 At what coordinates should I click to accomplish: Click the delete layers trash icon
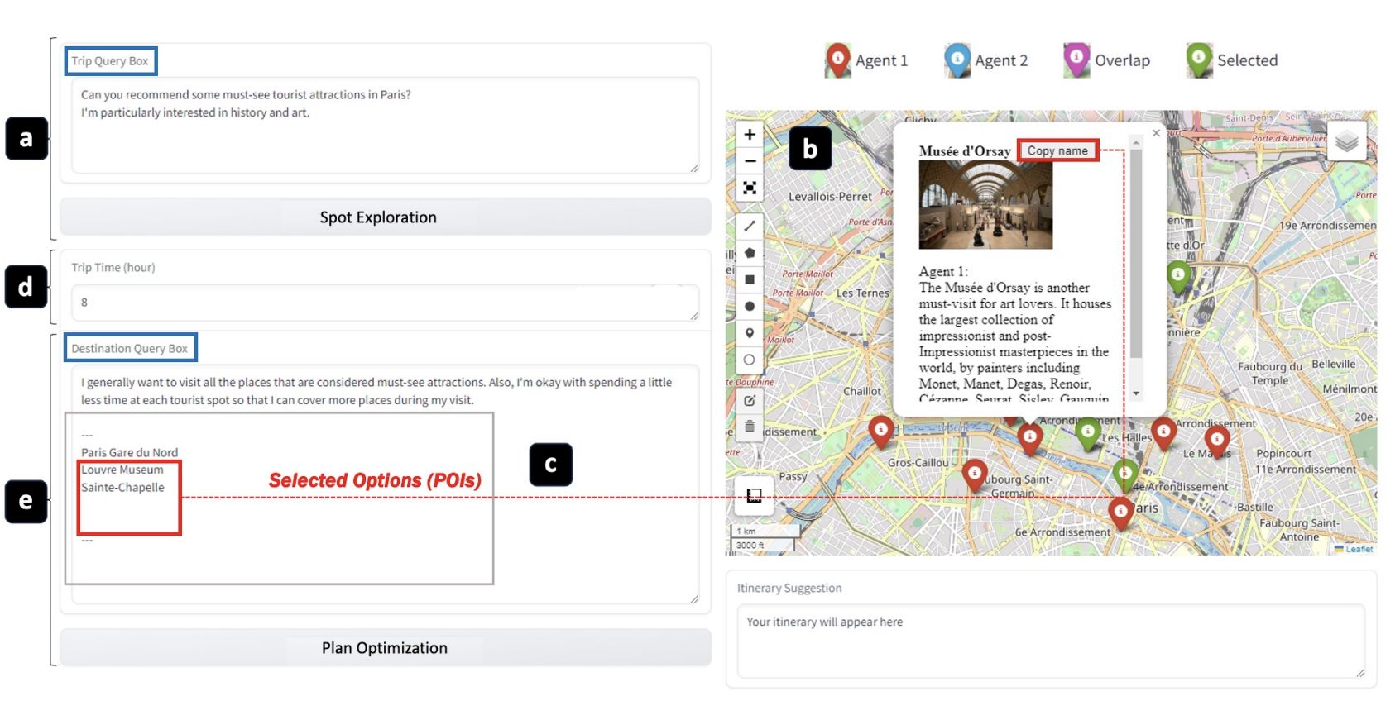(750, 427)
